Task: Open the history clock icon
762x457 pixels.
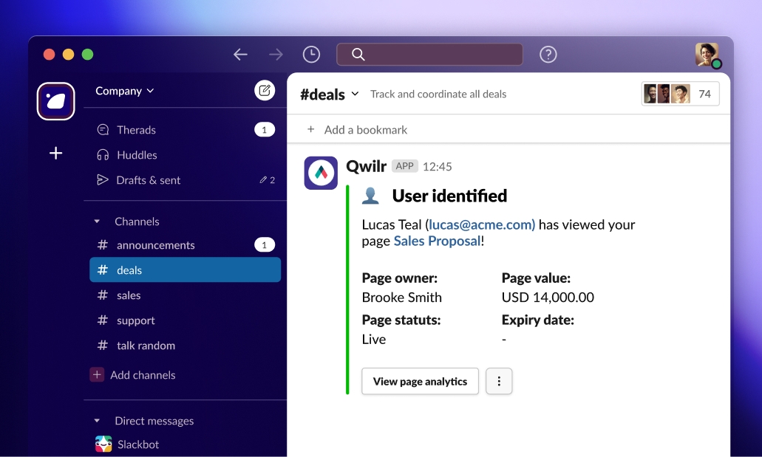Action: pos(311,55)
